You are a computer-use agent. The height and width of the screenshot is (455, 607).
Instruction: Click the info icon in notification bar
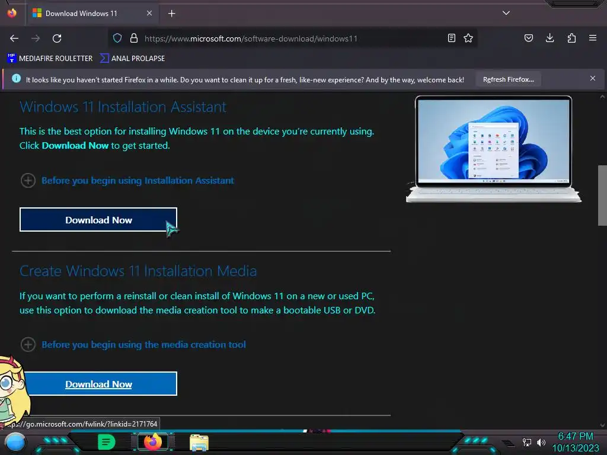16,79
